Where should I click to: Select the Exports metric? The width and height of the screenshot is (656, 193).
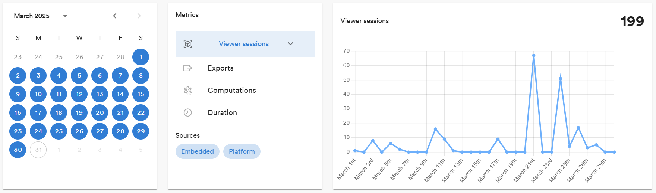(220, 68)
